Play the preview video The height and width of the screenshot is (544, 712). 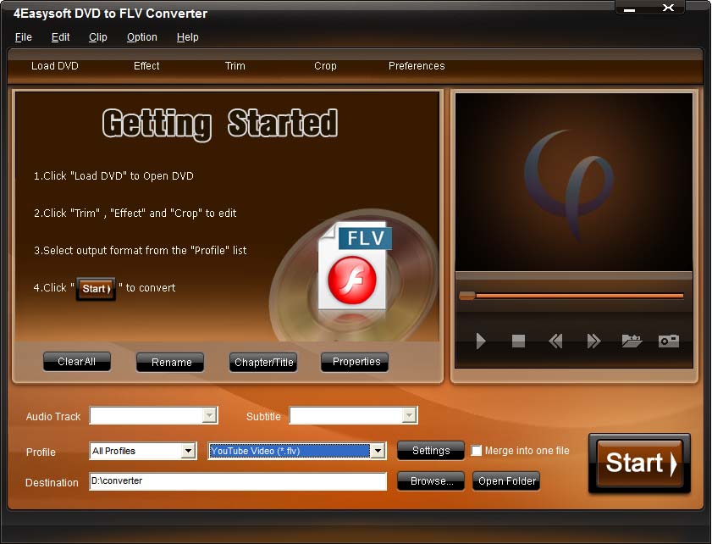[480, 341]
